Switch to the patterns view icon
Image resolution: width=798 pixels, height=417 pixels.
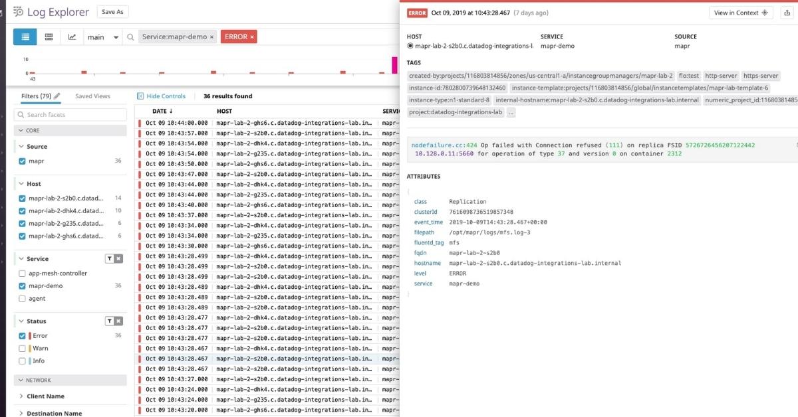(x=49, y=37)
